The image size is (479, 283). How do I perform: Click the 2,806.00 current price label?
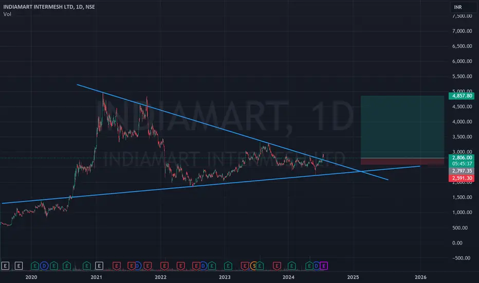click(x=462, y=157)
